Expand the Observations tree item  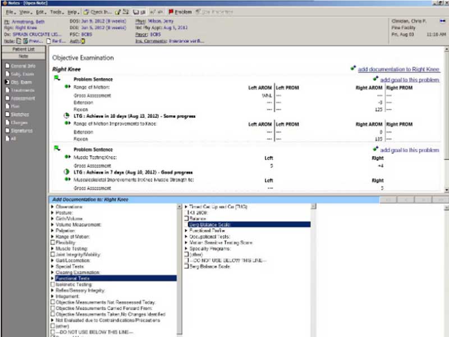[52, 207]
